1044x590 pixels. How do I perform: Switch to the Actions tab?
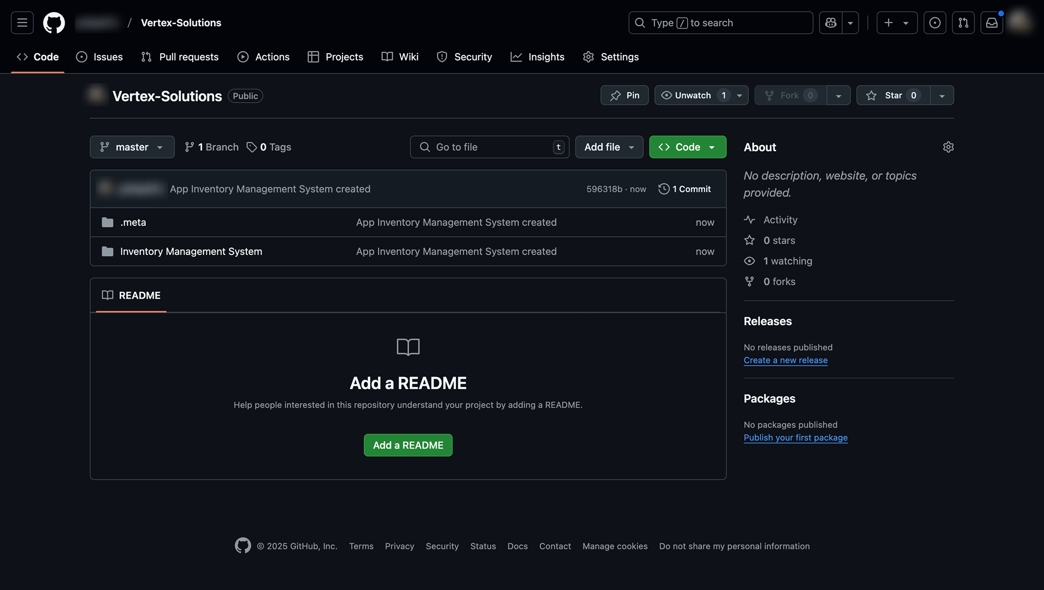point(263,57)
